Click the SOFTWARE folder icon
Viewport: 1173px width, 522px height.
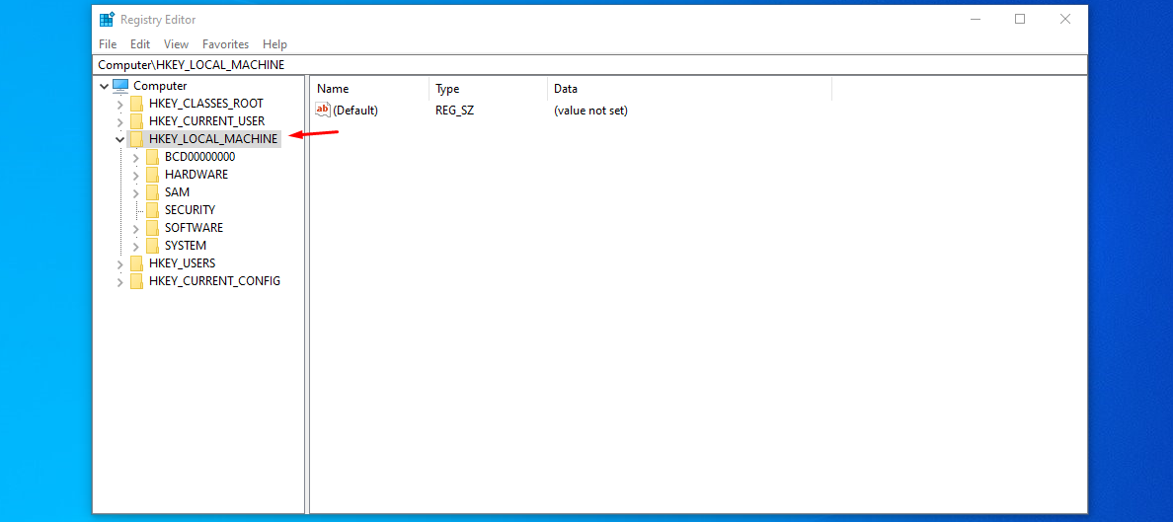pyautogui.click(x=153, y=227)
